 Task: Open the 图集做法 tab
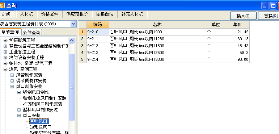tap(105, 14)
